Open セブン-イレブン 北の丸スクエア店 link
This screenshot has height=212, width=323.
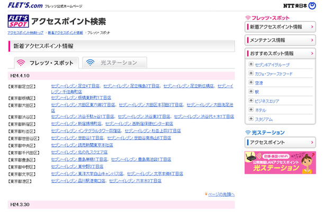pyautogui.click(x=79, y=152)
